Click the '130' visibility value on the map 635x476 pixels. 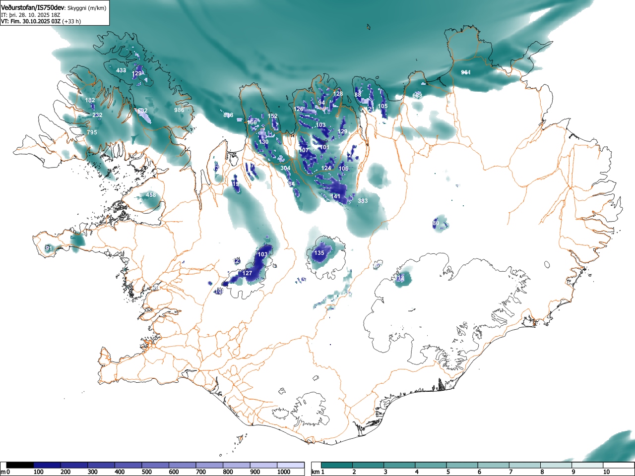pos(263,142)
